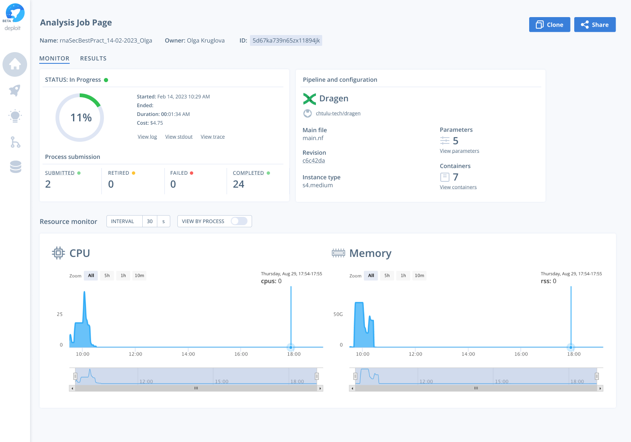Click Memory navigator scroll left arrow

[x=352, y=388]
